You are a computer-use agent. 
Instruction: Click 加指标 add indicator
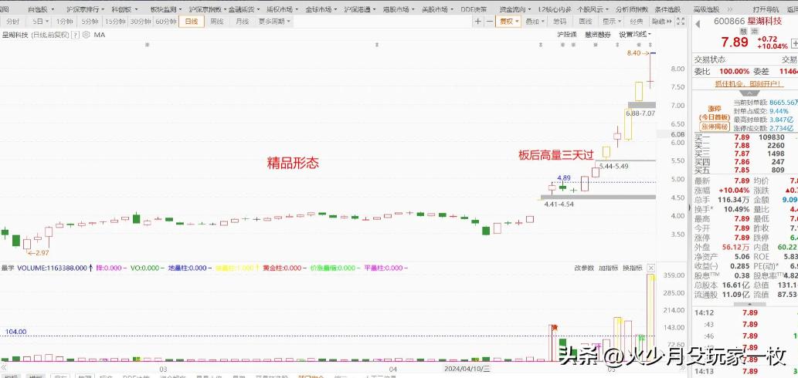point(608,268)
